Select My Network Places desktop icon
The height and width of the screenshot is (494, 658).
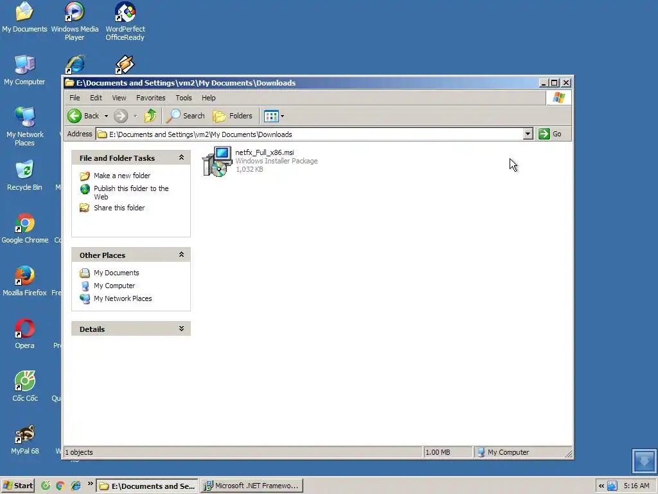[x=25, y=127]
